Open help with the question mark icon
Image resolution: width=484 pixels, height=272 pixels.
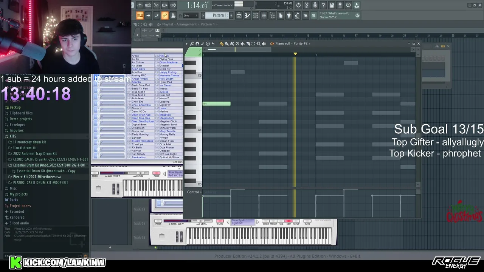323,5
